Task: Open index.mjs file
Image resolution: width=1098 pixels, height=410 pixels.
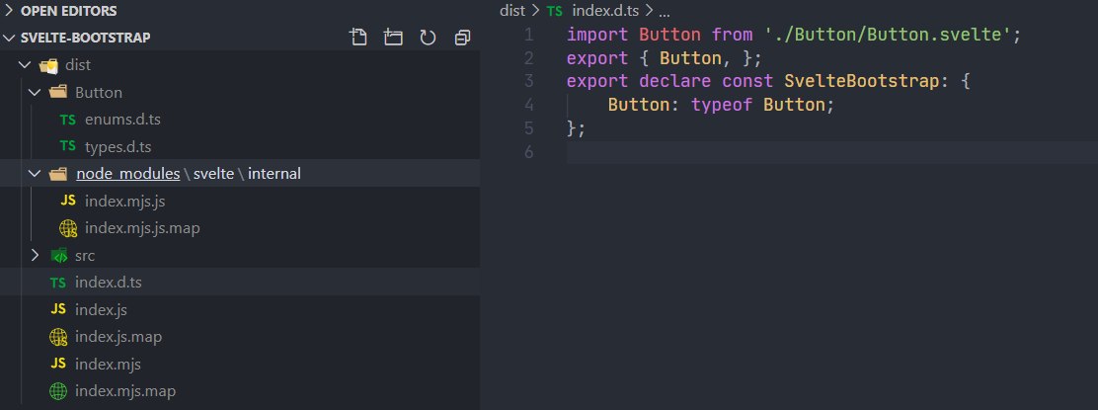Action: click(108, 365)
